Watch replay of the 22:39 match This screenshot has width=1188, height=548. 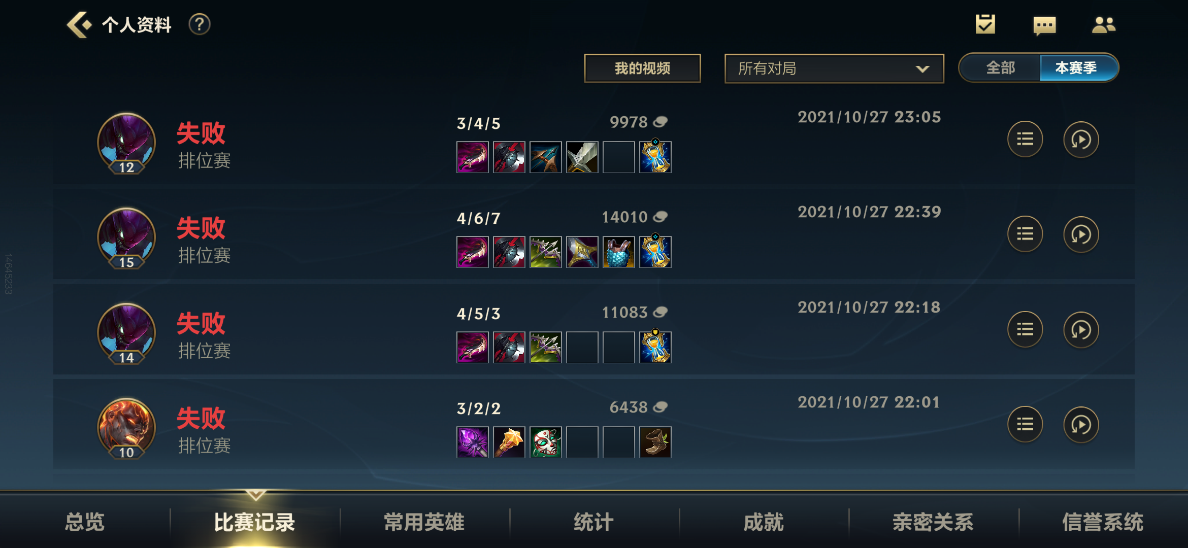(1081, 234)
